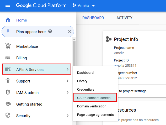The height and width of the screenshot is (125, 166).
Task: Click the Support person icon
Action: coord(8,81)
